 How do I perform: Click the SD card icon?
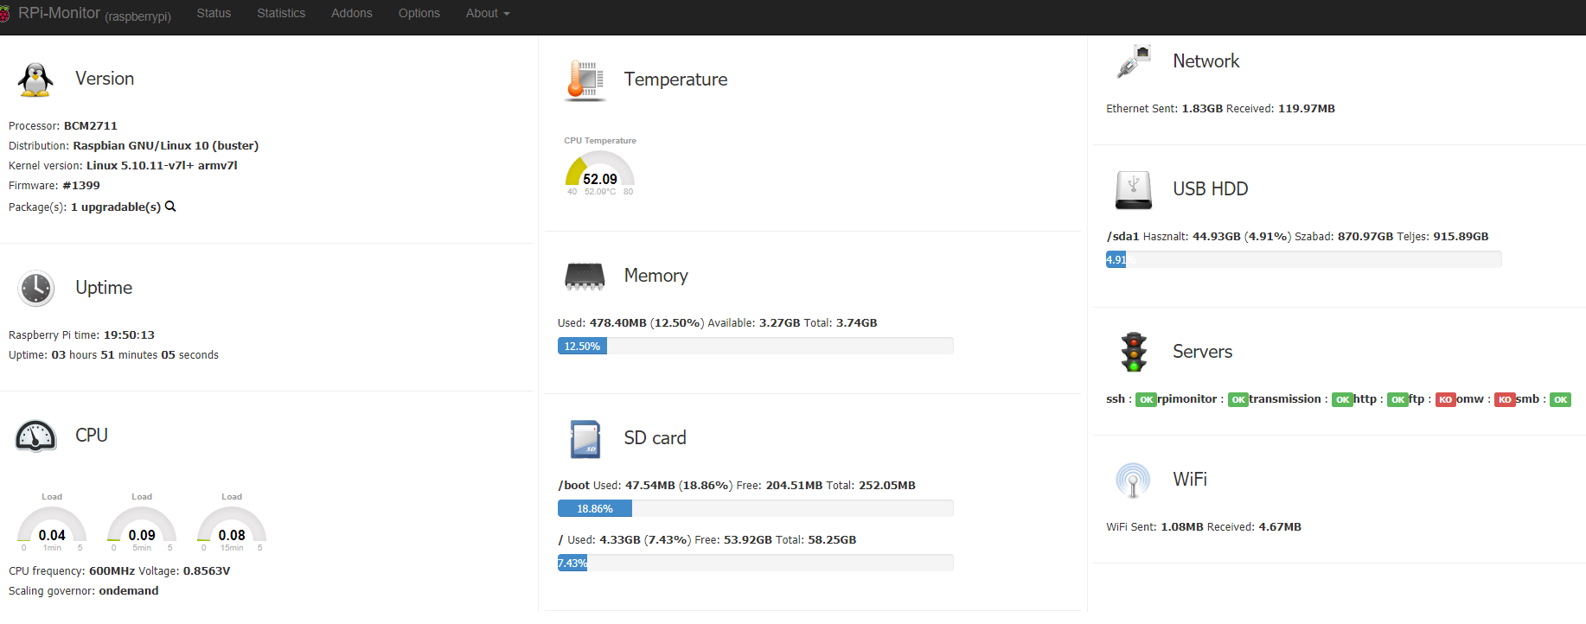pyautogui.click(x=585, y=439)
